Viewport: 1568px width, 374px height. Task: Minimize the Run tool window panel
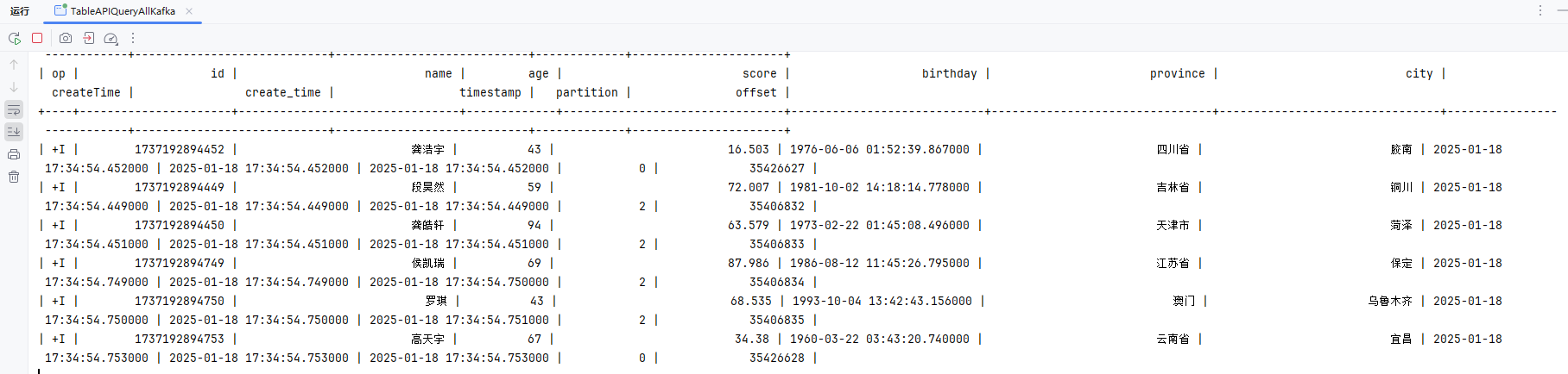pyautogui.click(x=1559, y=10)
